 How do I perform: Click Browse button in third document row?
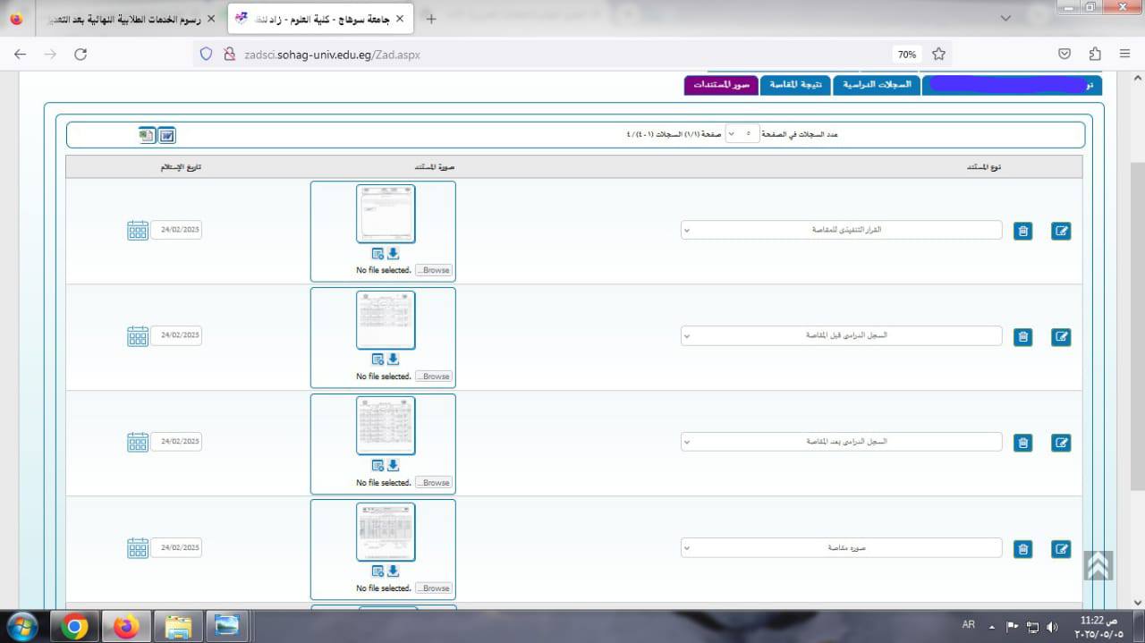pyautogui.click(x=435, y=483)
